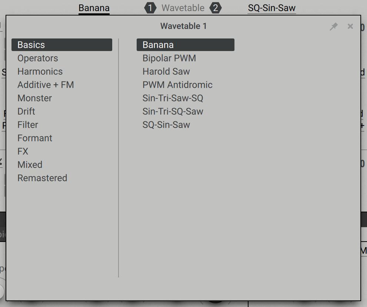Select the Mixed category
Screen dimensions: 367x307
coord(30,165)
